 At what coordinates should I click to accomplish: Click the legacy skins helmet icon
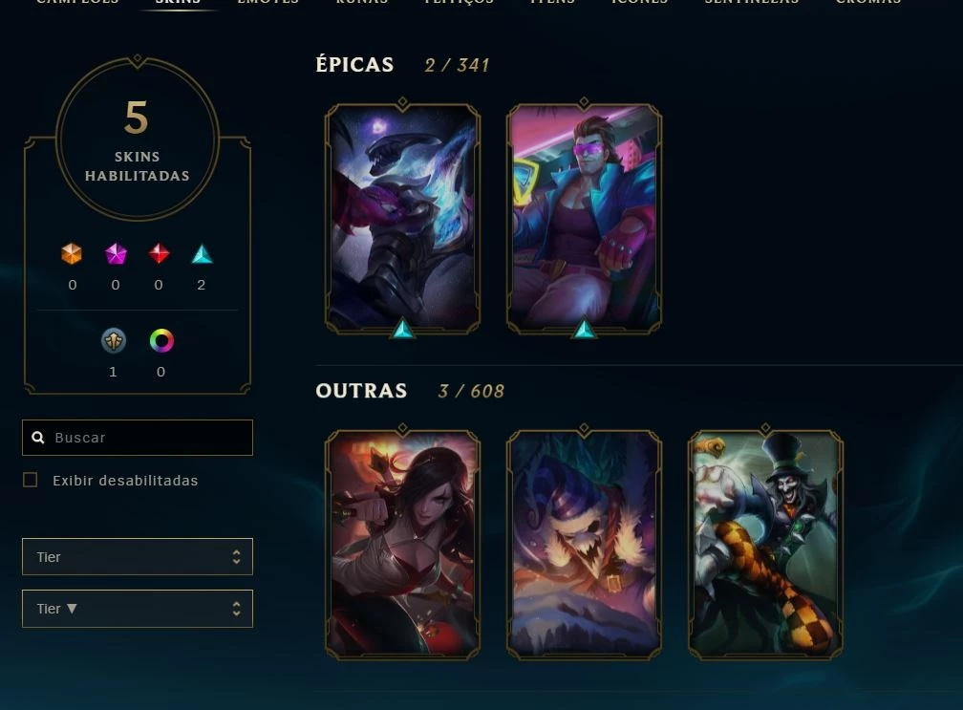[114, 340]
